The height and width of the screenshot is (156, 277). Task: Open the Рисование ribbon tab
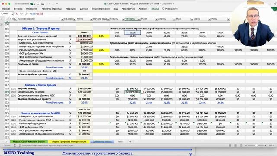[x=32, y=9]
